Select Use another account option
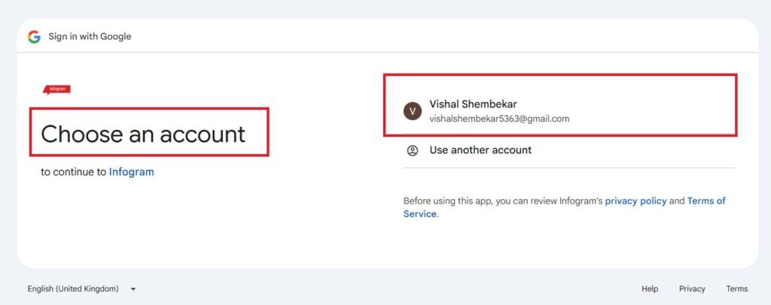The height and width of the screenshot is (305, 771). (480, 150)
